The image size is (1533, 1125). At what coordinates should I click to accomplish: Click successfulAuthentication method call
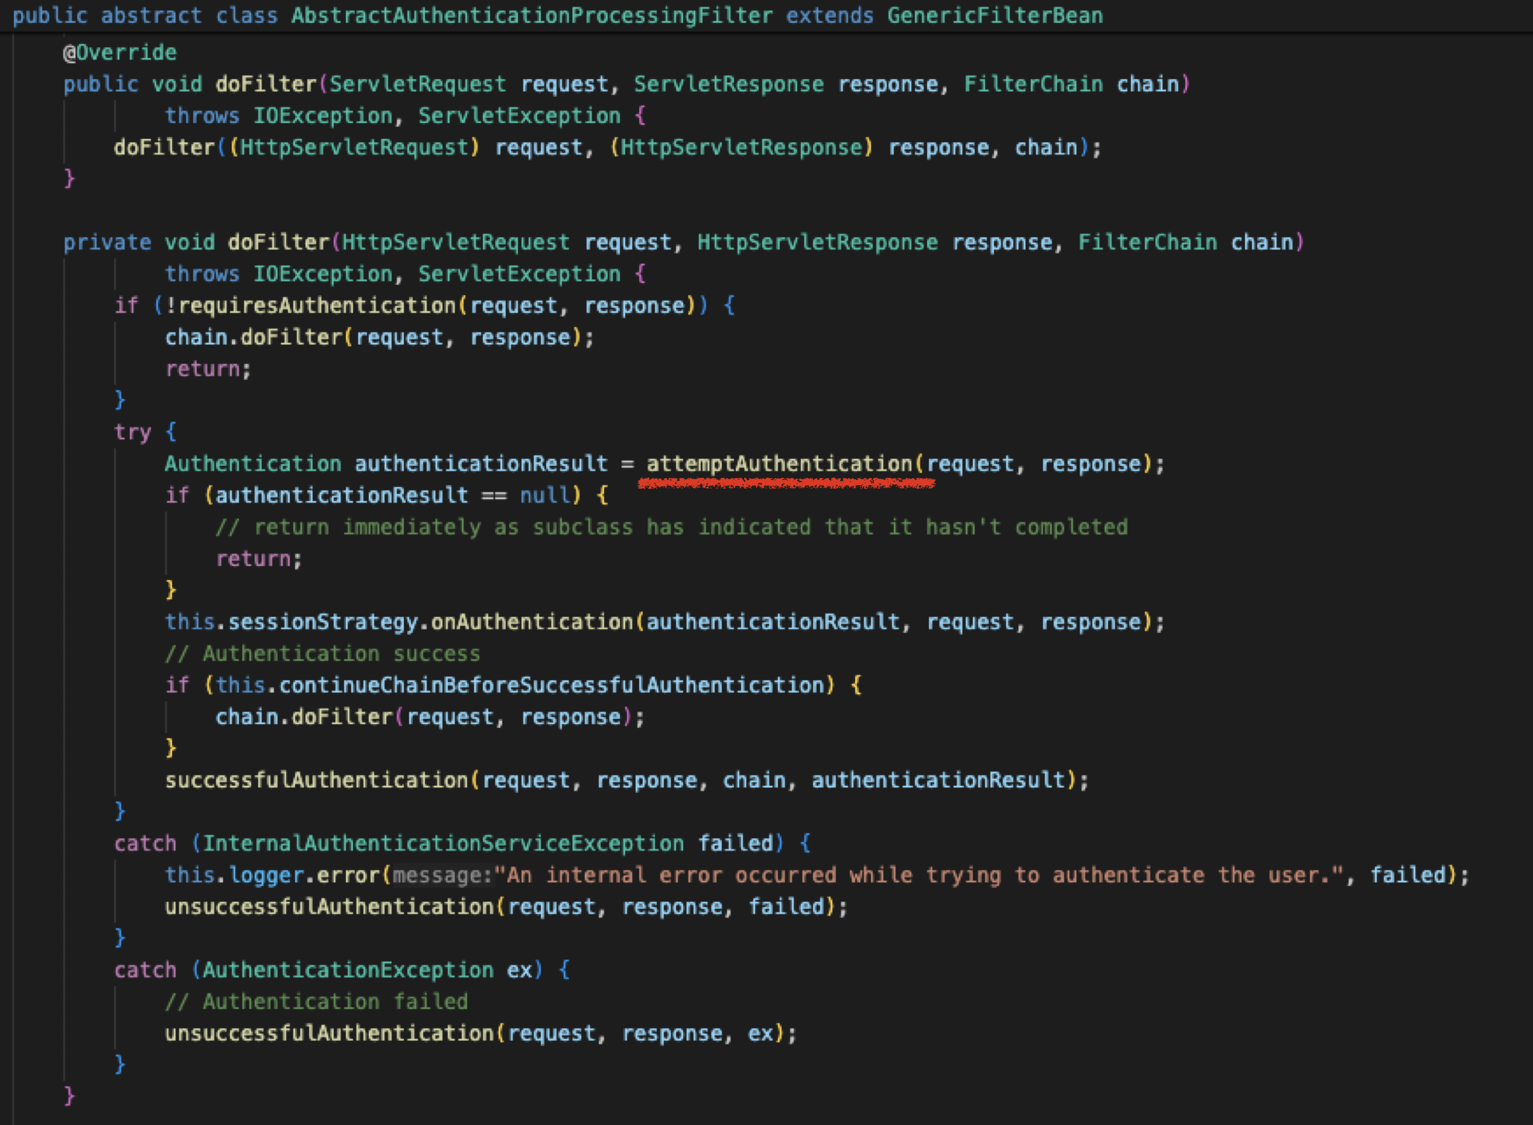point(317,780)
